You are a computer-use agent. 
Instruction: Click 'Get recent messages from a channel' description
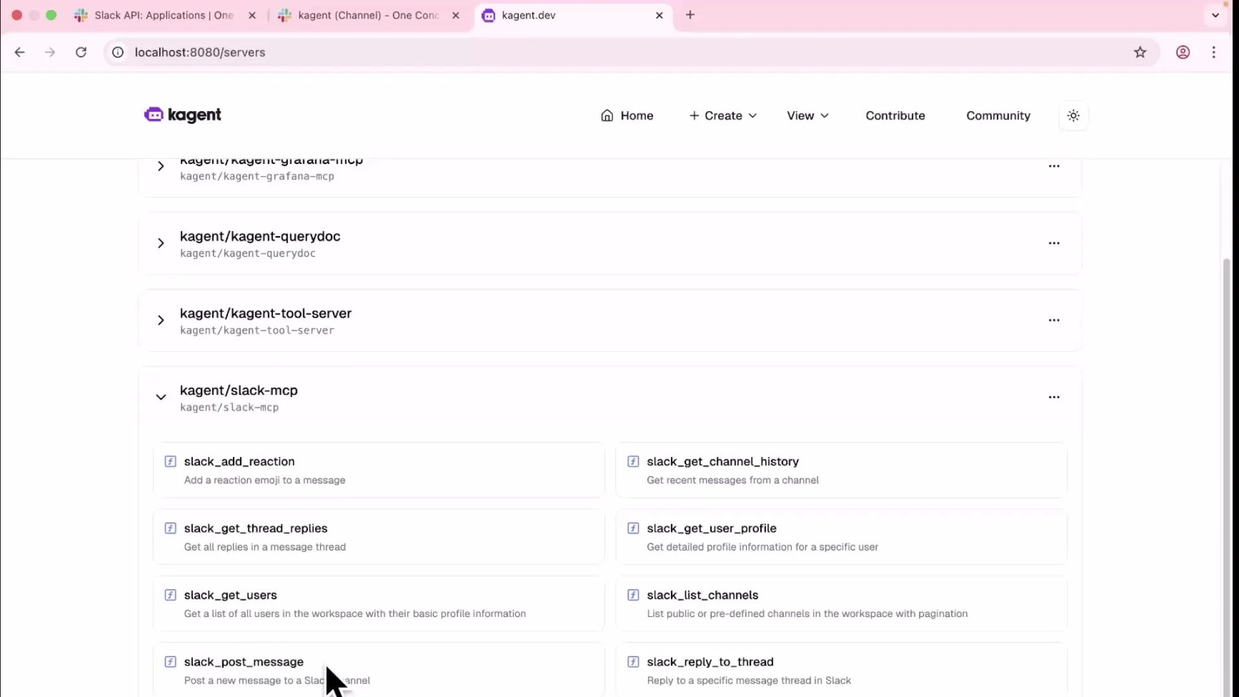coord(732,480)
